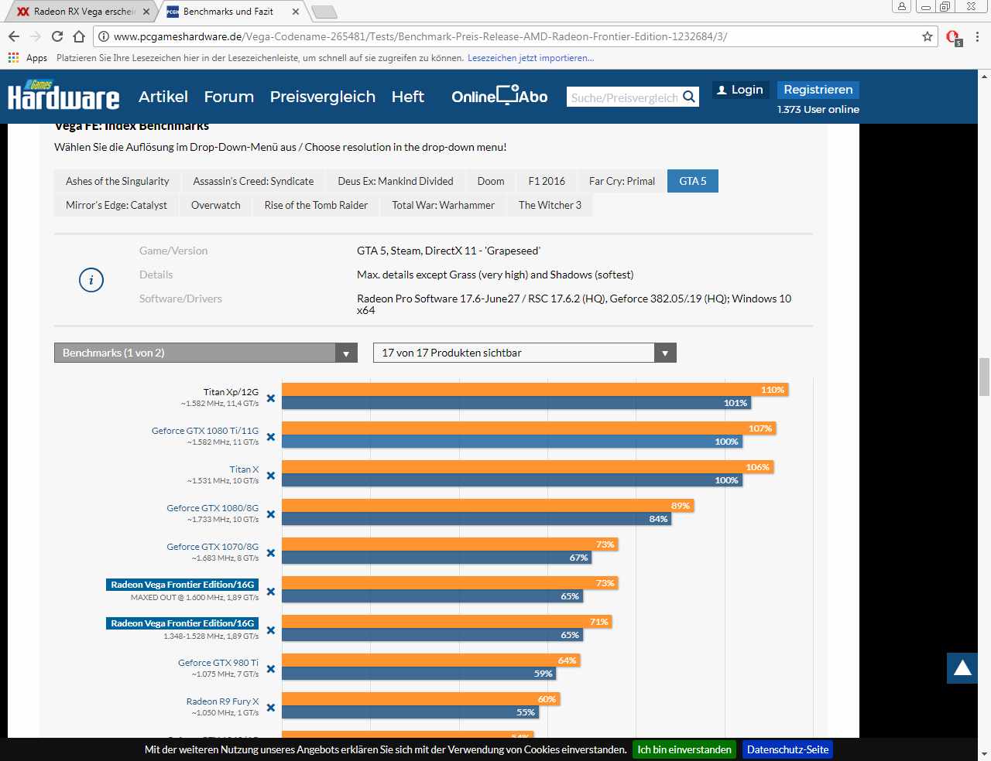Click the Chrome user profile icon
The image size is (991, 761).
[x=901, y=6]
